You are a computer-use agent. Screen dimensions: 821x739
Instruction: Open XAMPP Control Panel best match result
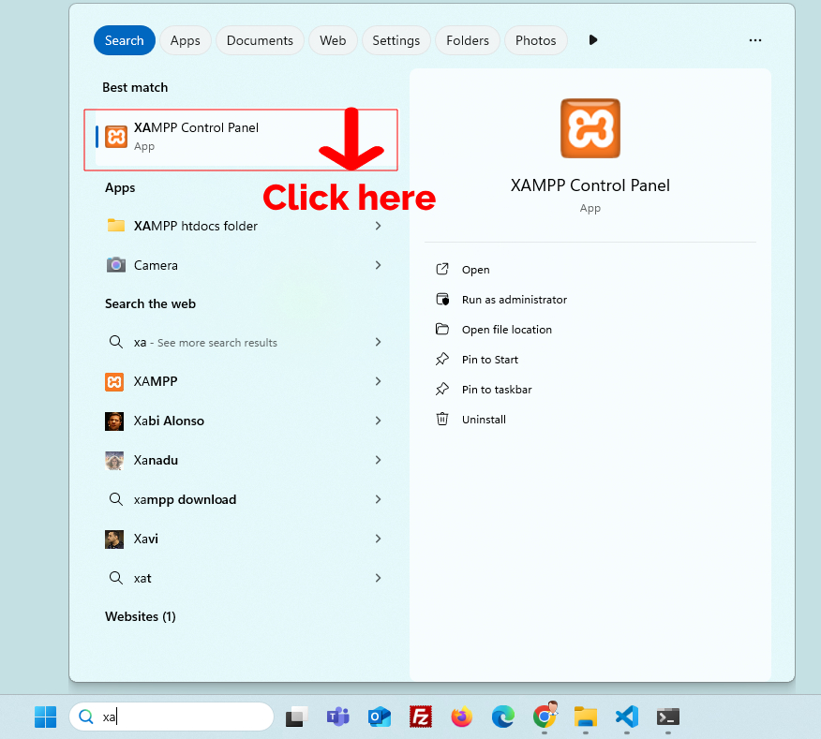click(x=196, y=137)
